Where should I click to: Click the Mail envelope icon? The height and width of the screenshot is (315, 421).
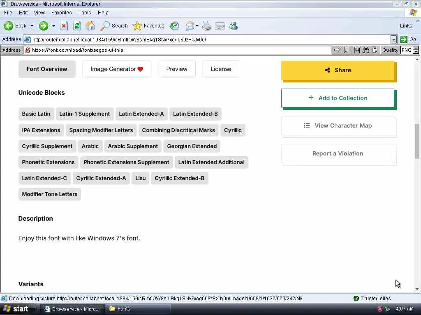point(190,26)
